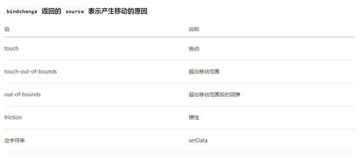Click heading text 表示产生移动的原因

[118, 11]
